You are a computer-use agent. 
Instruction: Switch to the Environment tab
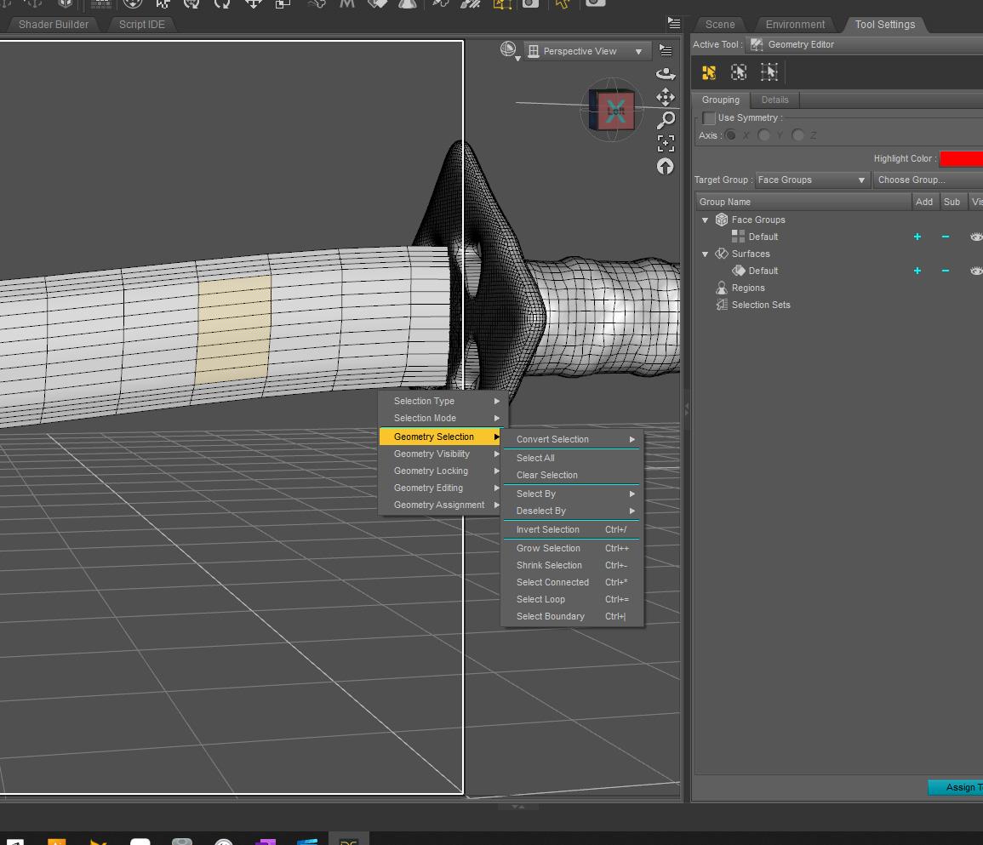[795, 24]
